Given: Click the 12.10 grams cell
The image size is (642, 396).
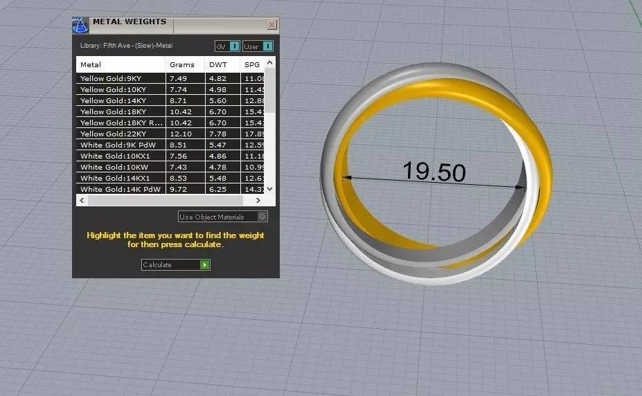Looking at the screenshot, I should pos(185,134).
